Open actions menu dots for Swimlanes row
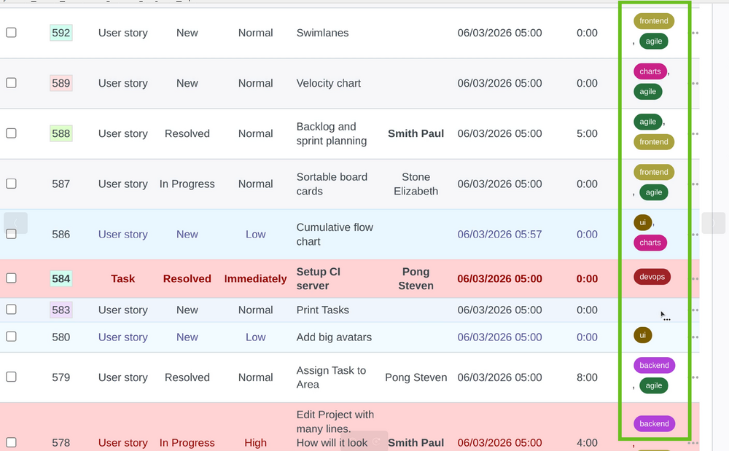Image resolution: width=729 pixels, height=451 pixels. click(695, 33)
